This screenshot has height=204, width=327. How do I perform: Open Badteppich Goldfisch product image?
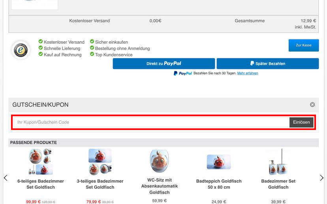pos(219,162)
